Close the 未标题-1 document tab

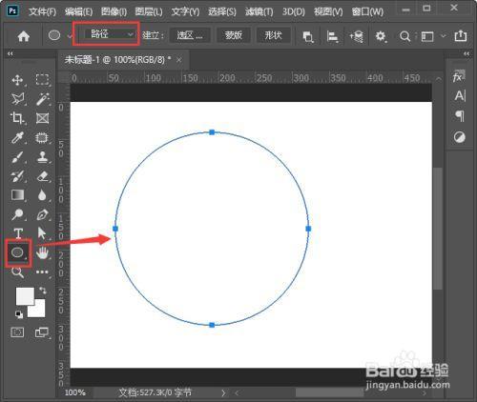[x=179, y=60]
